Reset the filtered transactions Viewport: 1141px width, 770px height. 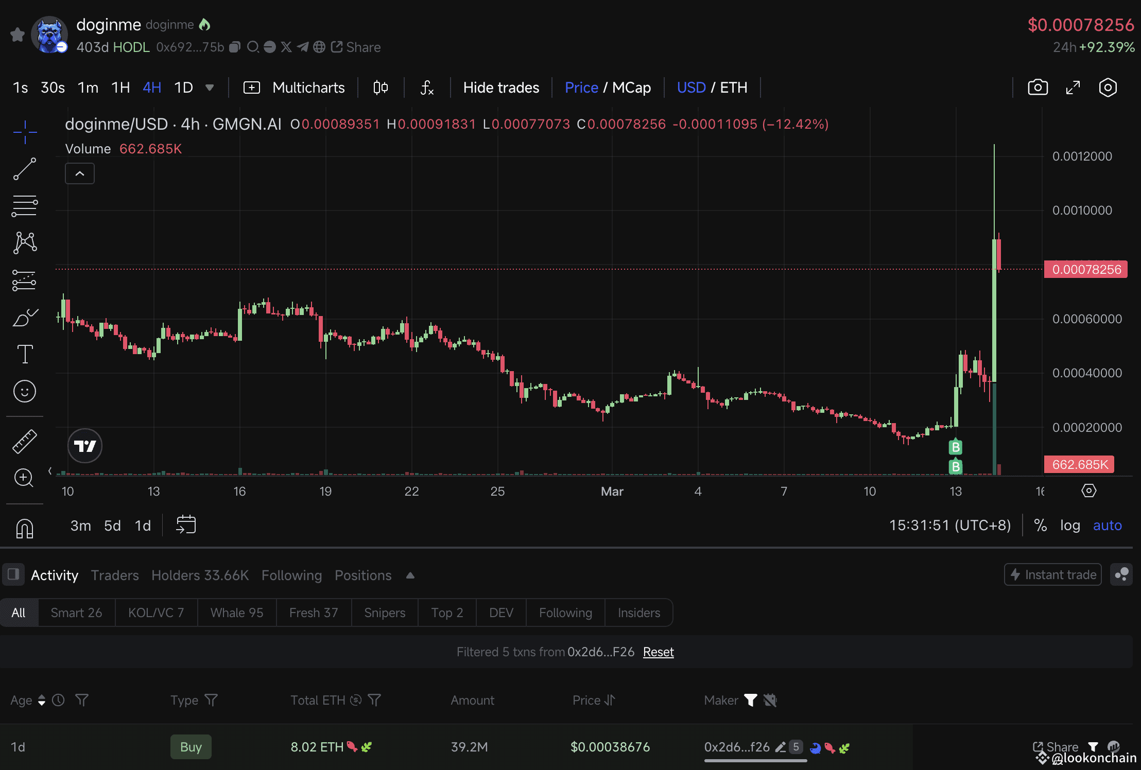pyautogui.click(x=658, y=652)
